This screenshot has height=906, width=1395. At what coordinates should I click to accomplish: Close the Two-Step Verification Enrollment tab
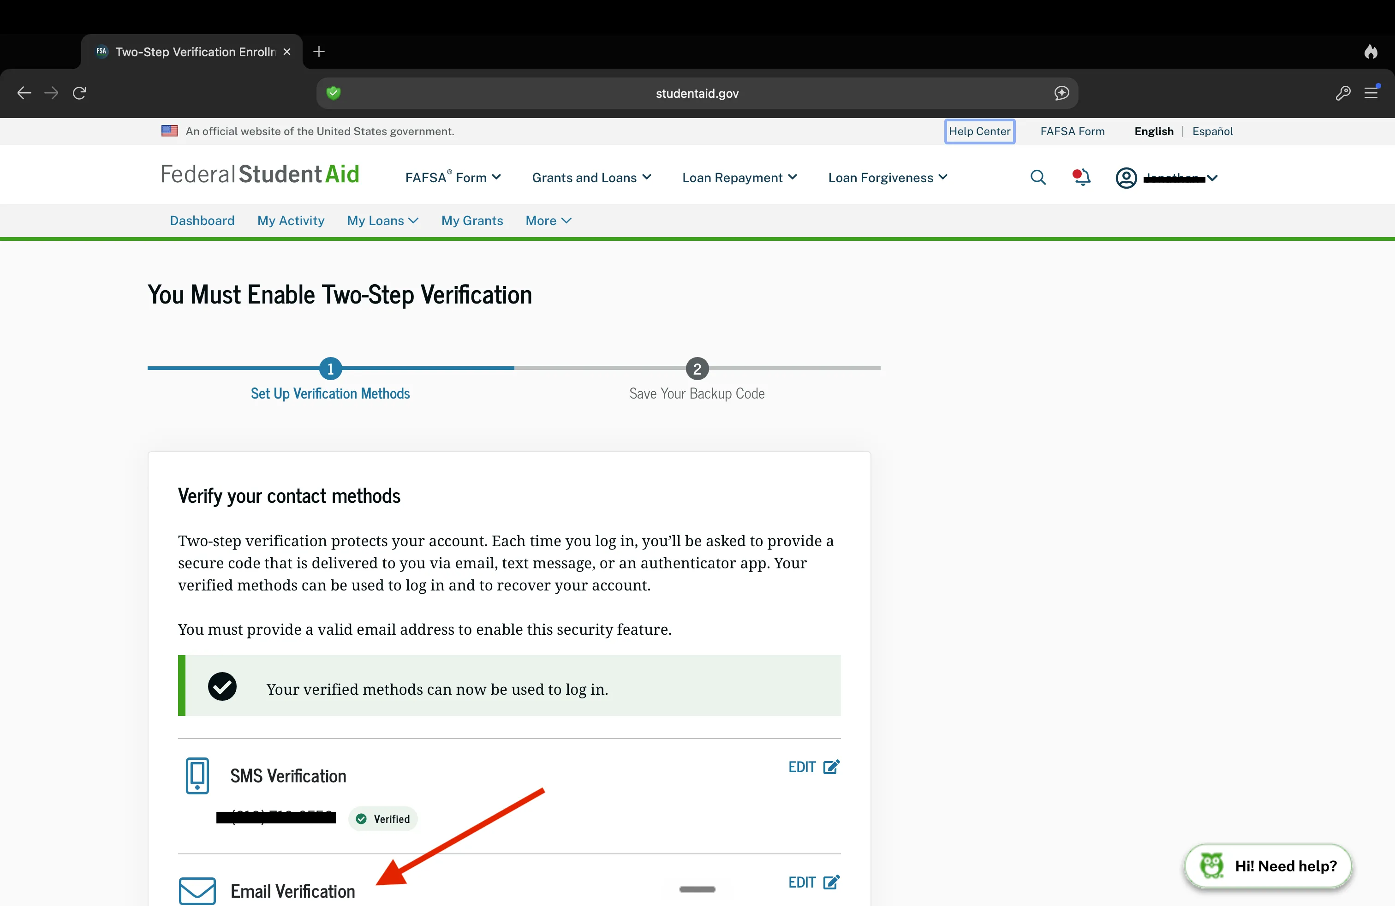click(x=286, y=52)
